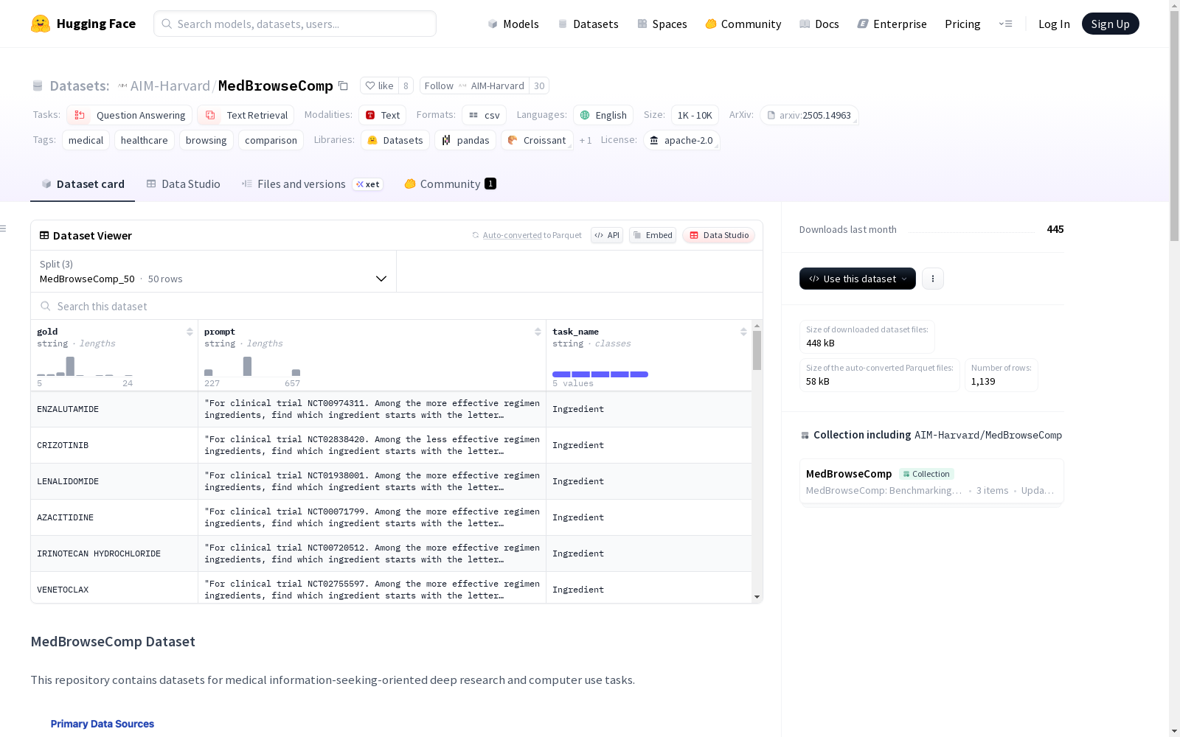Click the dataset viewer vertical scrollbar thumb
This screenshot has width=1180, height=737.
(757, 350)
